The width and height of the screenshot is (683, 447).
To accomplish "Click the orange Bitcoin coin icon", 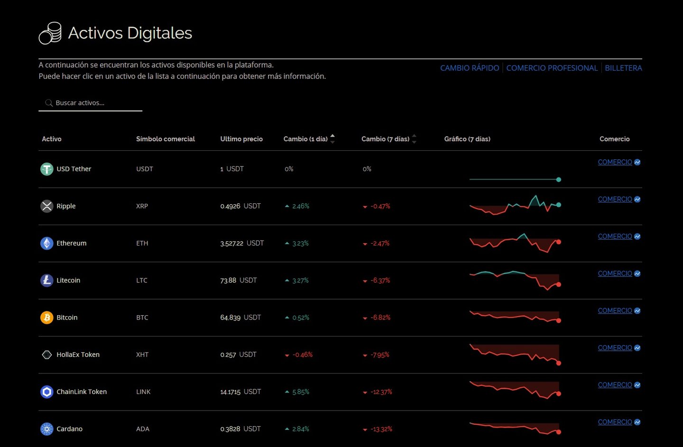I will point(46,318).
